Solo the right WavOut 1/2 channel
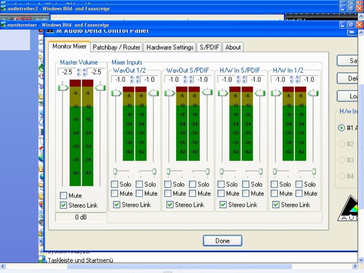 point(139,184)
